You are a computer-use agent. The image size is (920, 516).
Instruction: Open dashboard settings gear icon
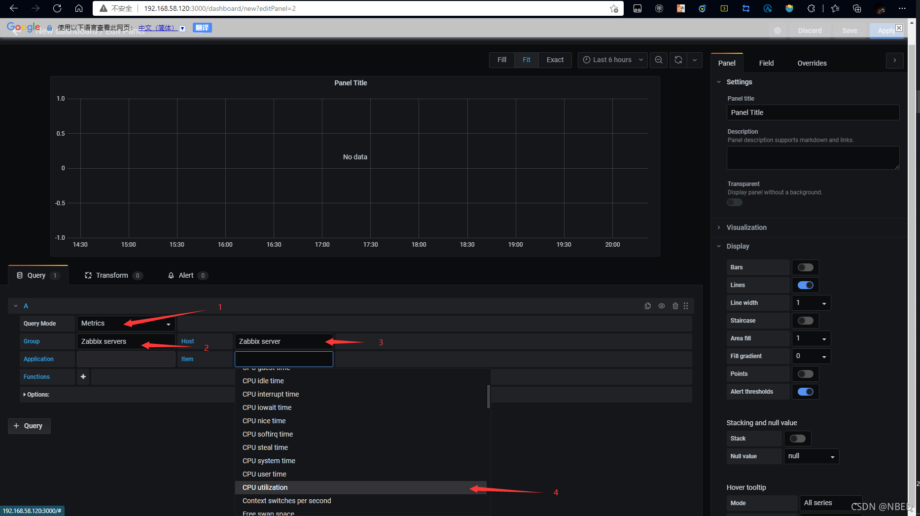point(778,31)
